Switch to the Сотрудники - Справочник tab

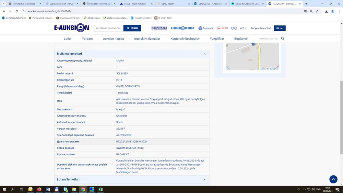[x=211, y=4]
